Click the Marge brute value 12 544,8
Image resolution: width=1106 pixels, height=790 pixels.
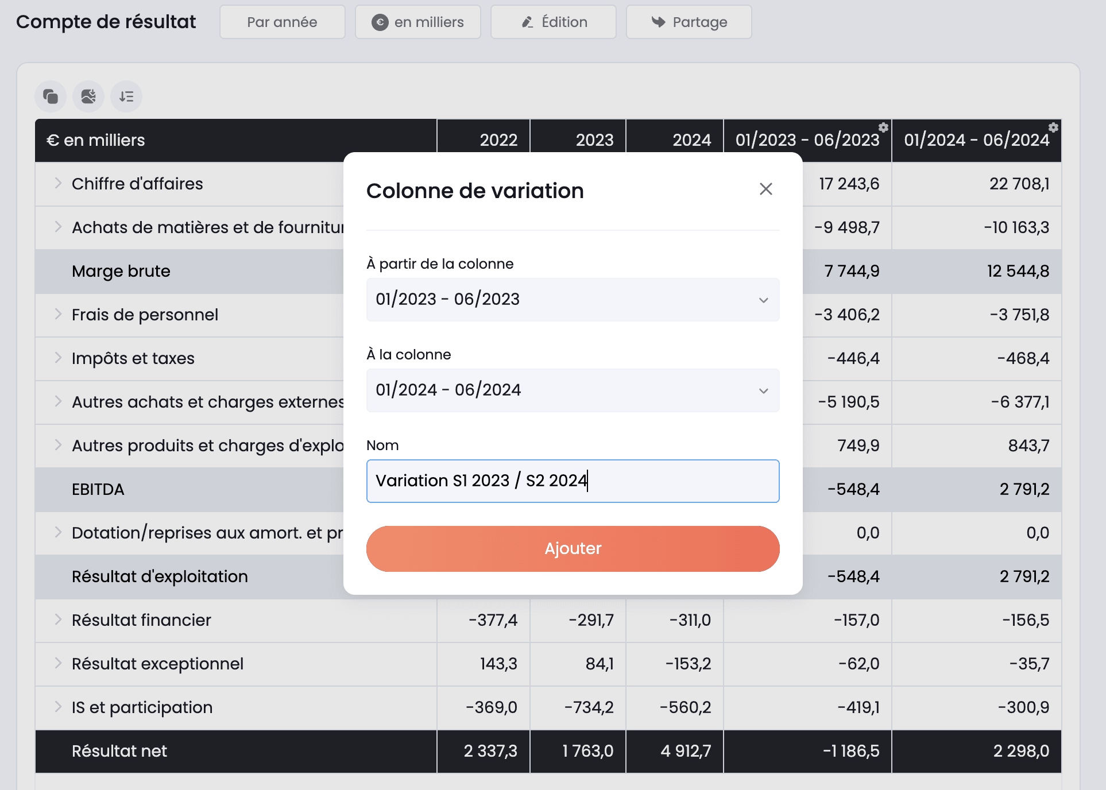point(1018,271)
